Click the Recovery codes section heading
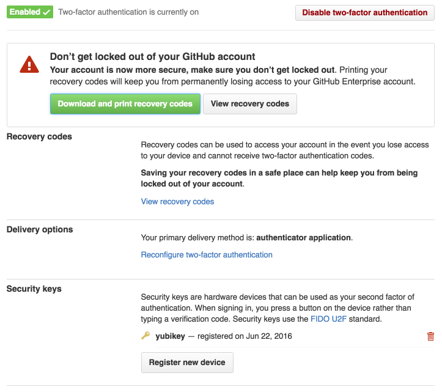The image size is (442, 392). point(39,136)
